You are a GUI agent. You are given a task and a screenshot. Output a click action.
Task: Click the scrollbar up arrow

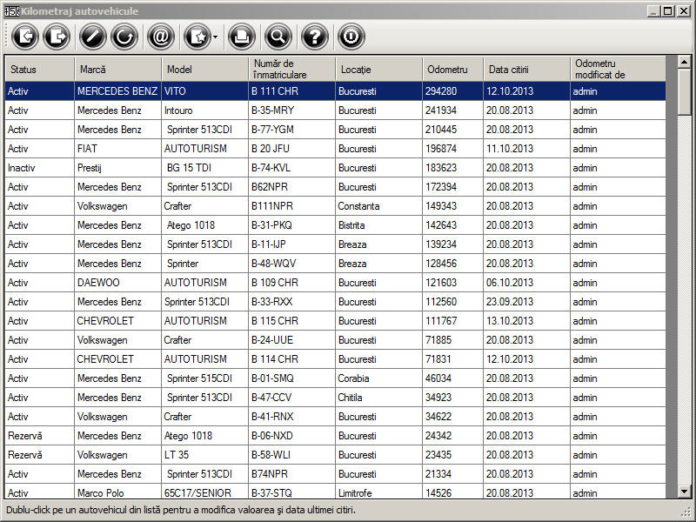pos(684,62)
